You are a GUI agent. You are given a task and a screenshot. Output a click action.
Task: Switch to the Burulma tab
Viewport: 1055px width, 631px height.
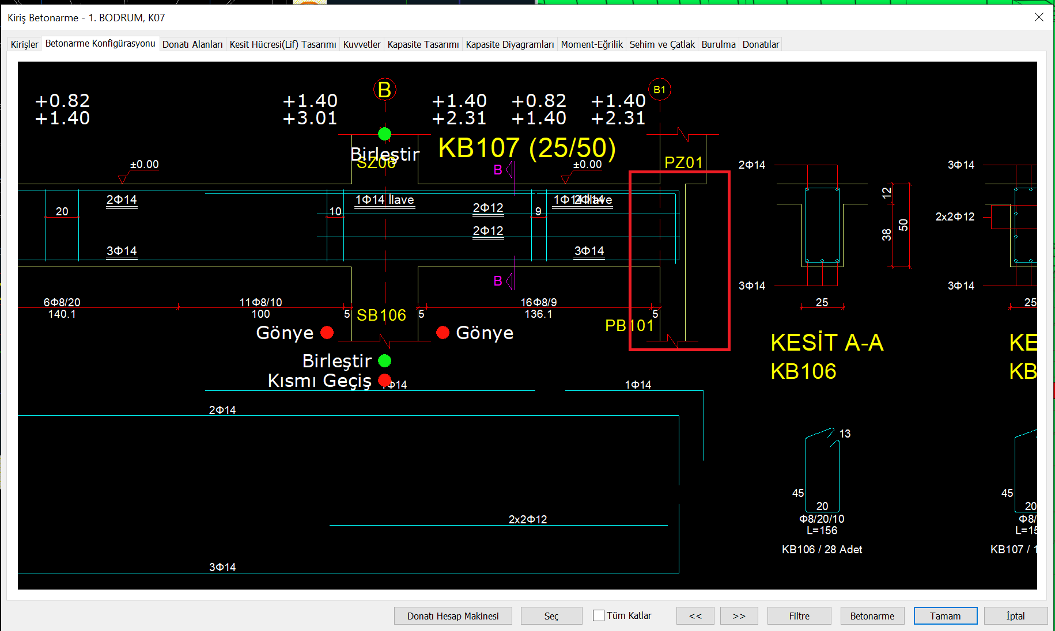719,44
